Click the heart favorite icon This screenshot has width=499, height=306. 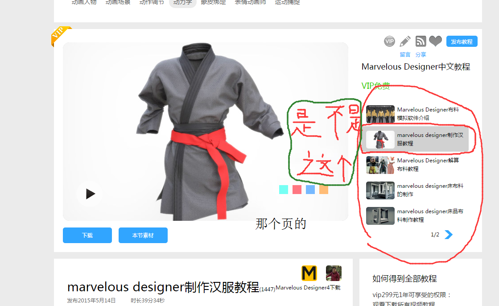pos(435,41)
